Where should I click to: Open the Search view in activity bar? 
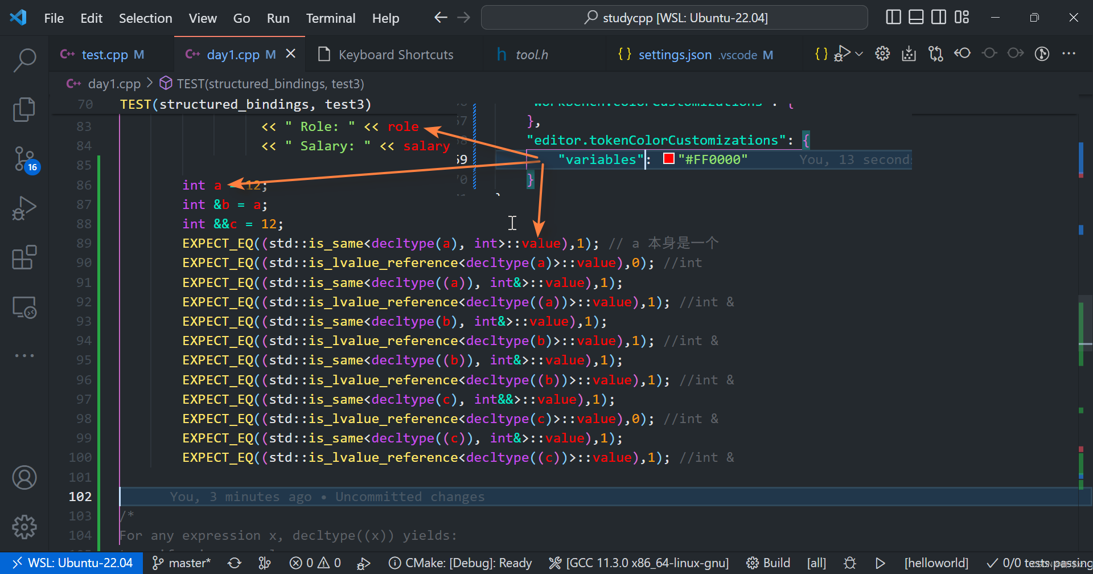[24, 60]
